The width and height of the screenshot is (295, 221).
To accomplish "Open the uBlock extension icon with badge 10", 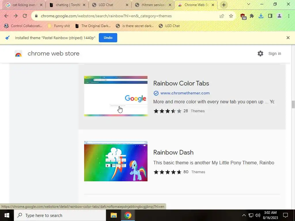I will pyautogui.click(x=243, y=16).
